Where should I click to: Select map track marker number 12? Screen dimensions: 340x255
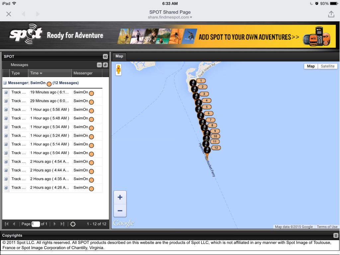(x=216, y=147)
